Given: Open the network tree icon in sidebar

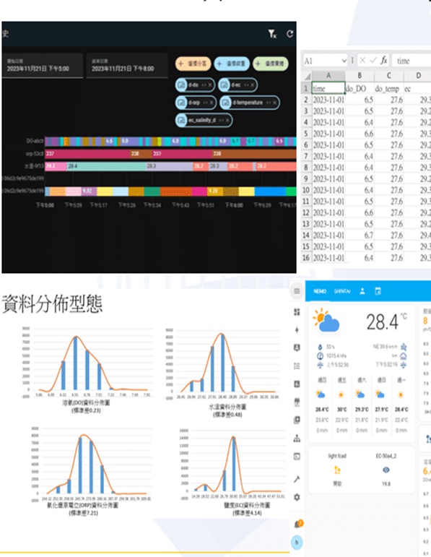Looking at the screenshot, I should click(x=297, y=439).
